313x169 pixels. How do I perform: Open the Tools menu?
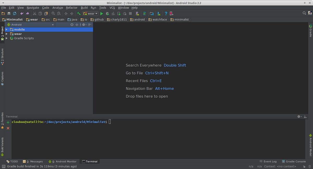(103, 8)
